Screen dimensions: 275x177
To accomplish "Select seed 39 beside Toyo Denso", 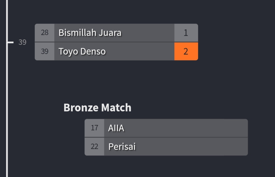I will (x=45, y=52).
